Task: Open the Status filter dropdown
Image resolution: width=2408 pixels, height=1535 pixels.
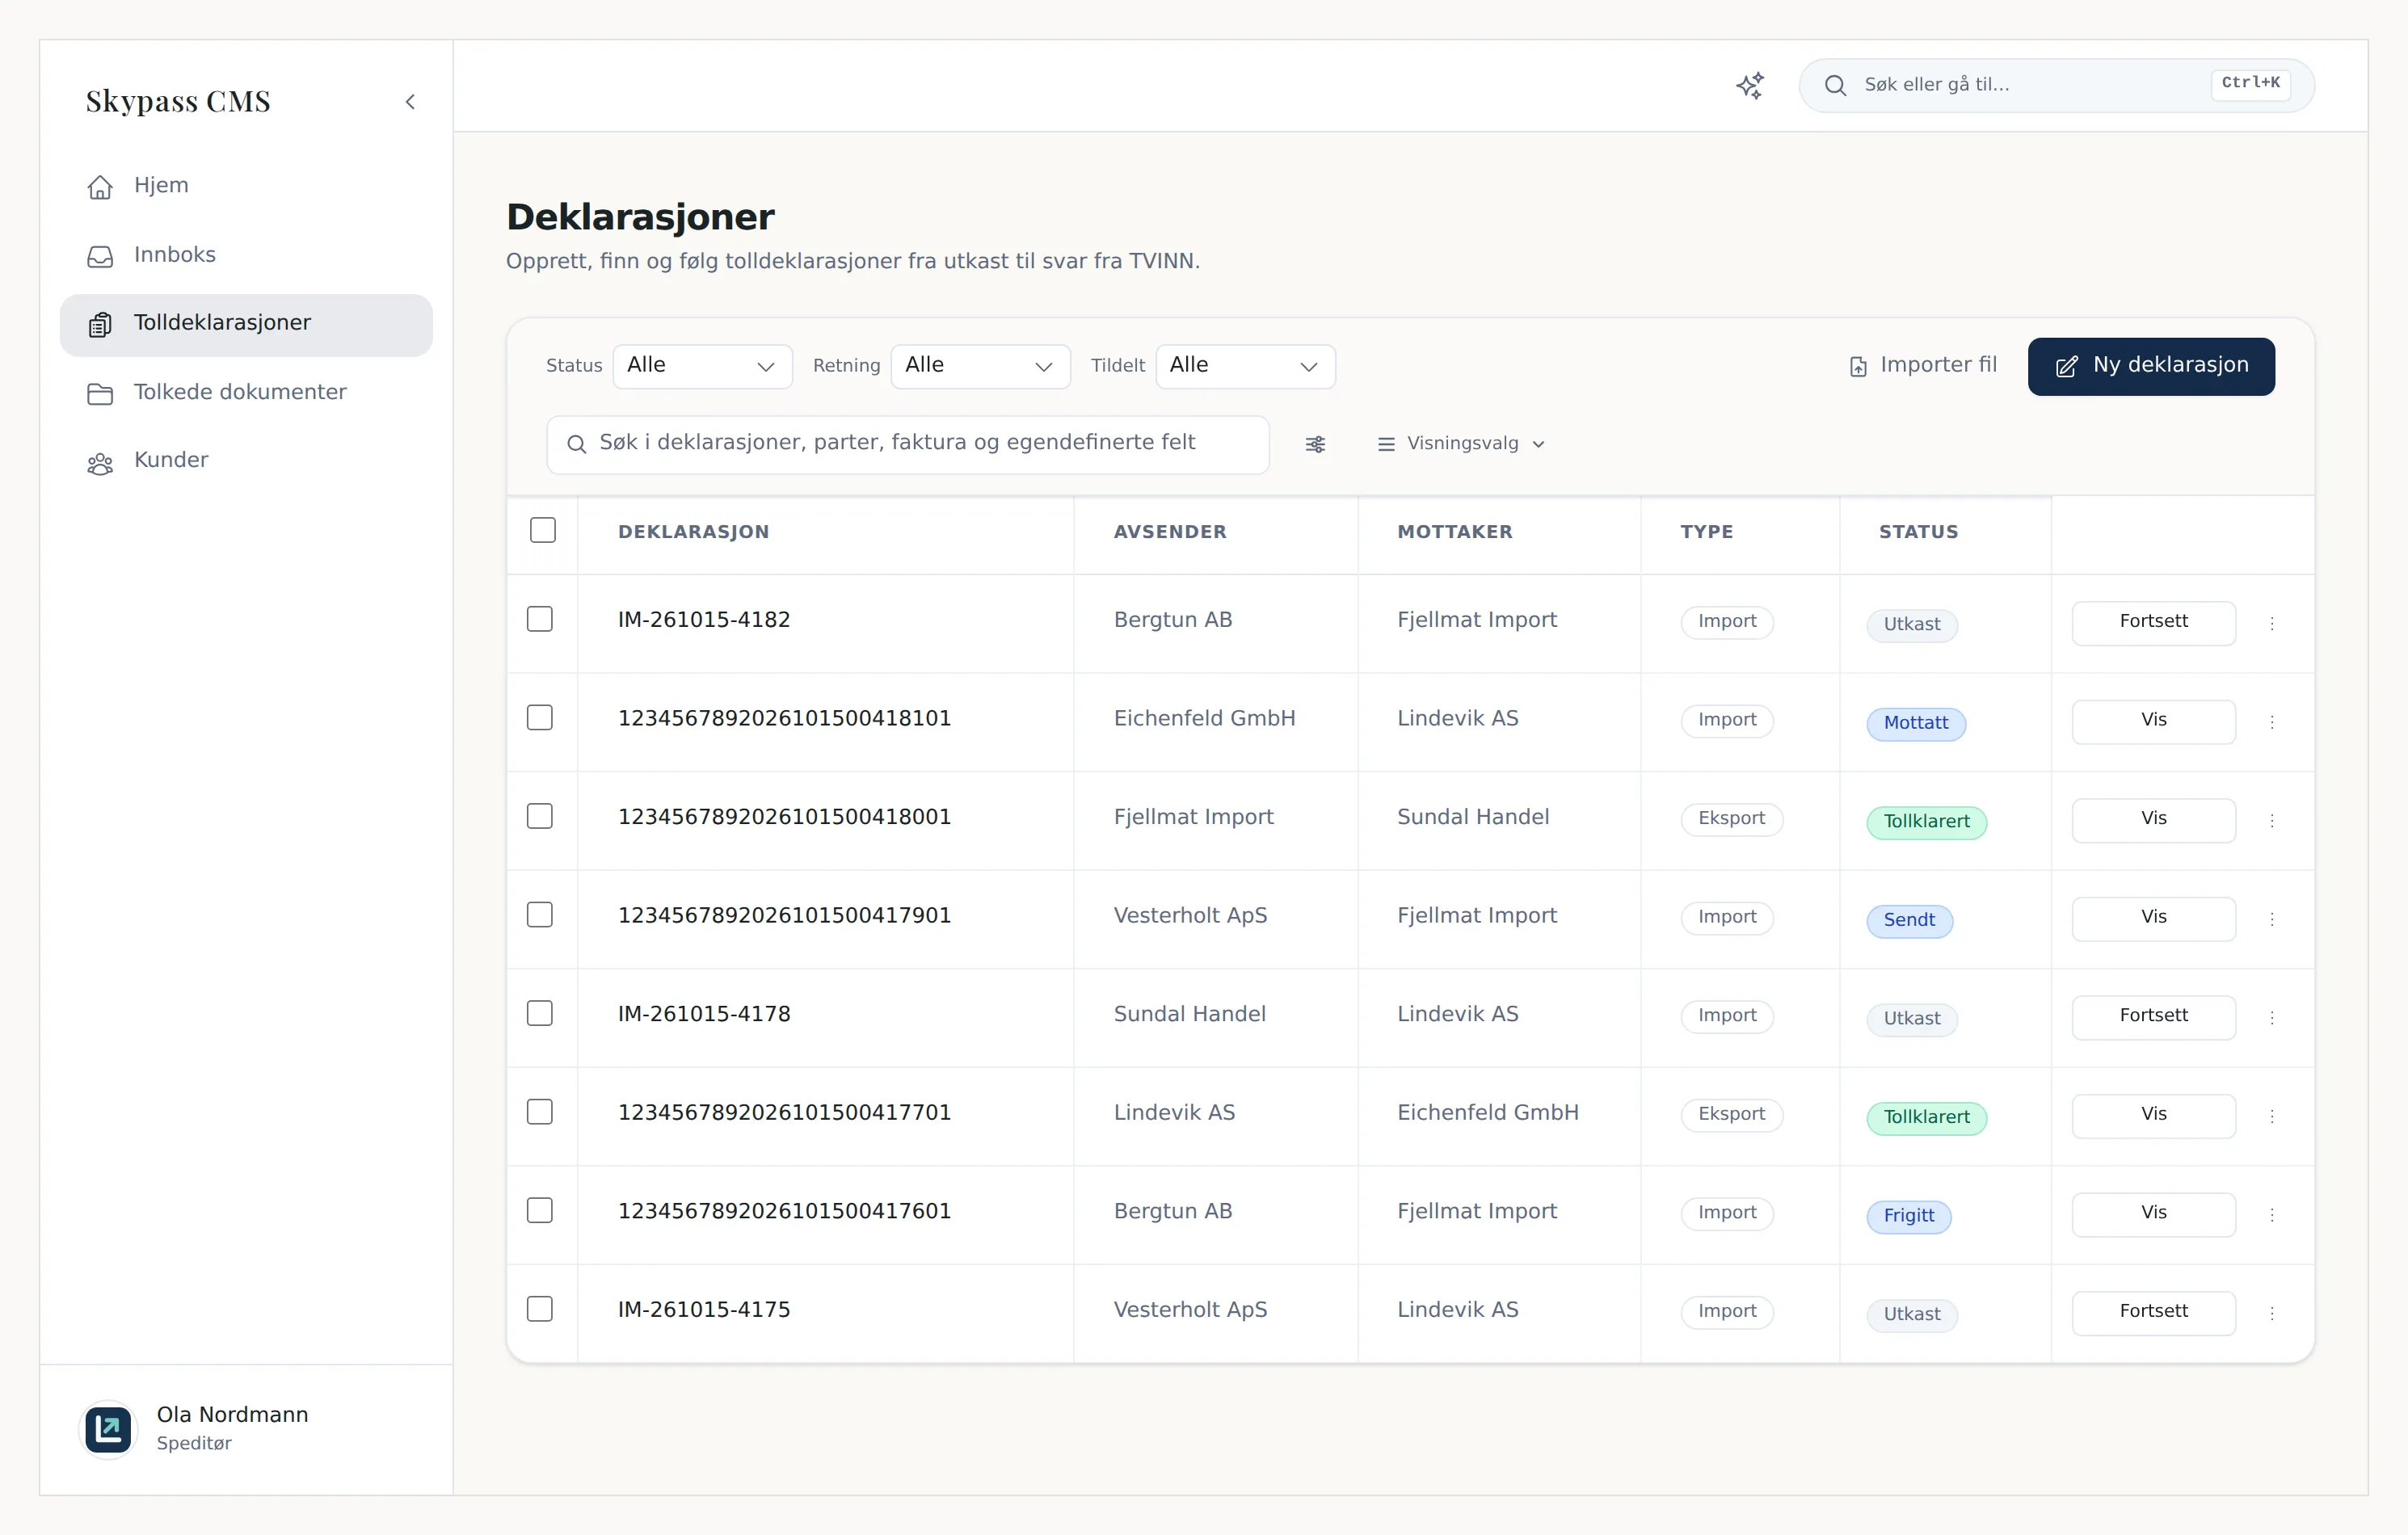Action: click(x=702, y=366)
